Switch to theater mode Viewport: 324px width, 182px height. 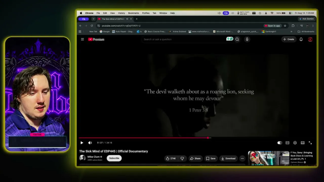coord(302,143)
